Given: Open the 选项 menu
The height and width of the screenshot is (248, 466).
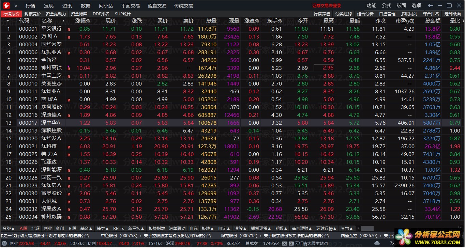Looking at the screenshot, I should point(417,5).
